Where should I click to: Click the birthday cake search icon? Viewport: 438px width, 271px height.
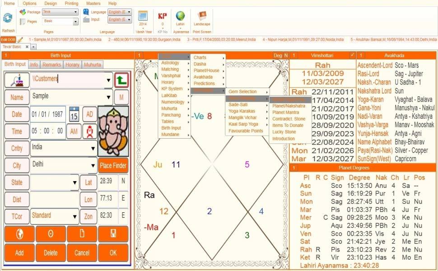pyautogui.click(x=17, y=80)
